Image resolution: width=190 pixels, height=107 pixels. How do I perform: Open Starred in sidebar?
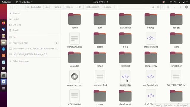tap(34, 13)
